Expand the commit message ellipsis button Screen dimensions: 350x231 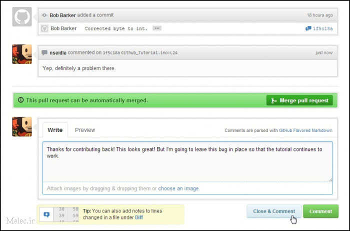pos(157,28)
